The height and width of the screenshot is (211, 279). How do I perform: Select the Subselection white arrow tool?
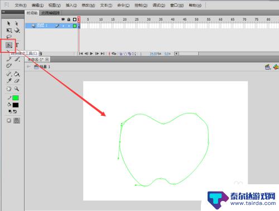pyautogui.click(x=16, y=23)
